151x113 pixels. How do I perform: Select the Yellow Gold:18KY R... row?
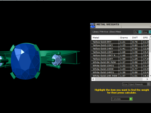coord(120,55)
